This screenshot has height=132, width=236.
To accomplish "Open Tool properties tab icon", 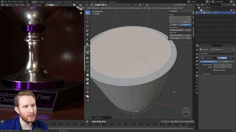I will (197, 50).
